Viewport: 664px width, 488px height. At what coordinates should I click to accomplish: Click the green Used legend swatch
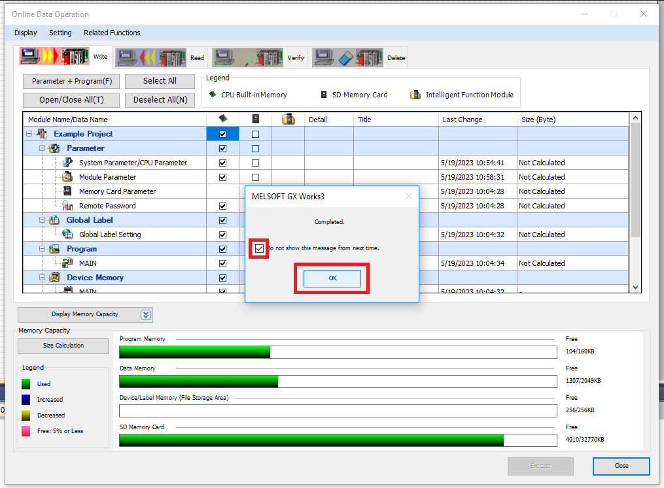(x=26, y=384)
